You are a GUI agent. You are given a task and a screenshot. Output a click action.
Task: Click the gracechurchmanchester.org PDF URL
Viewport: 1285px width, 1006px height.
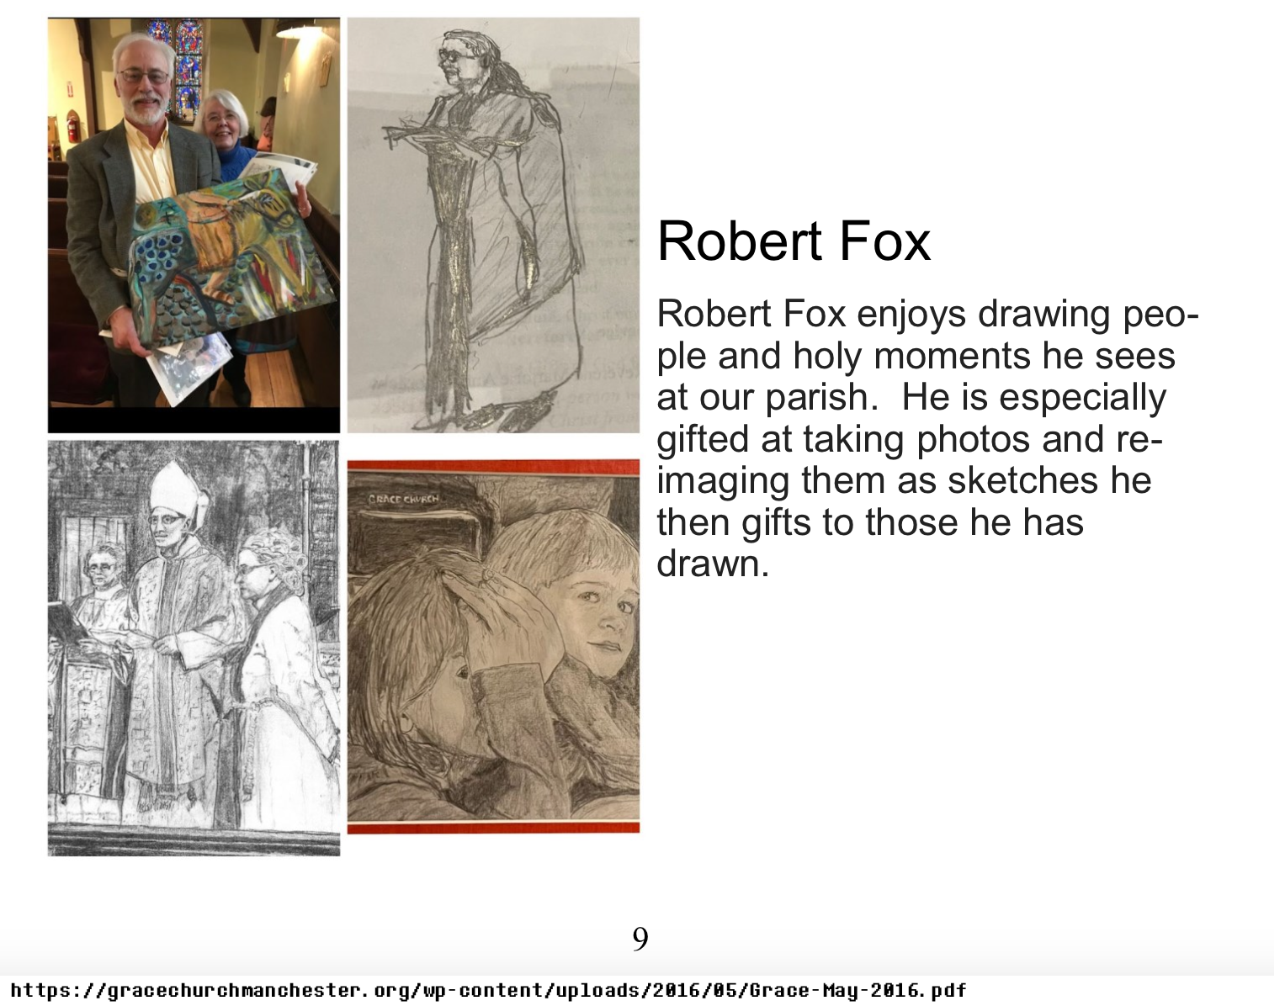coord(488,990)
